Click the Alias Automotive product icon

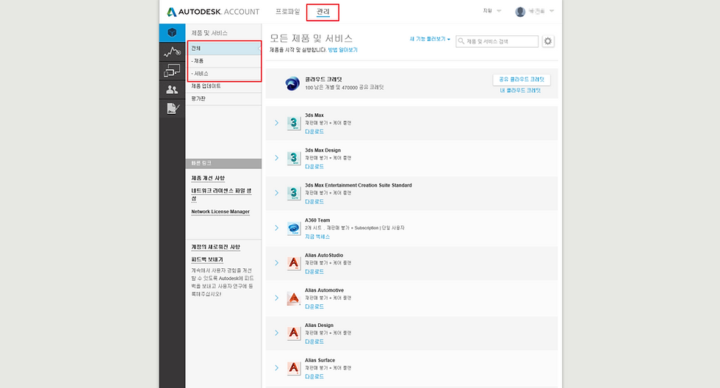(293, 298)
